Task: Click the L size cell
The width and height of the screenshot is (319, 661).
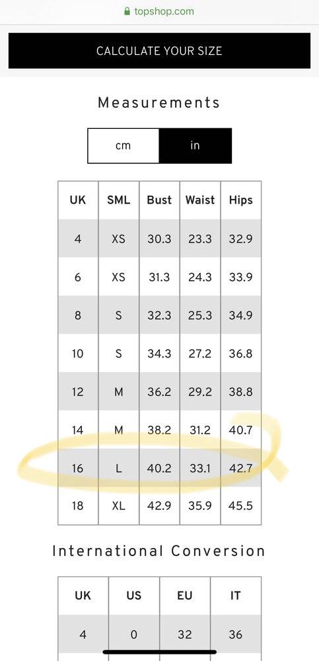Action: coord(119,468)
